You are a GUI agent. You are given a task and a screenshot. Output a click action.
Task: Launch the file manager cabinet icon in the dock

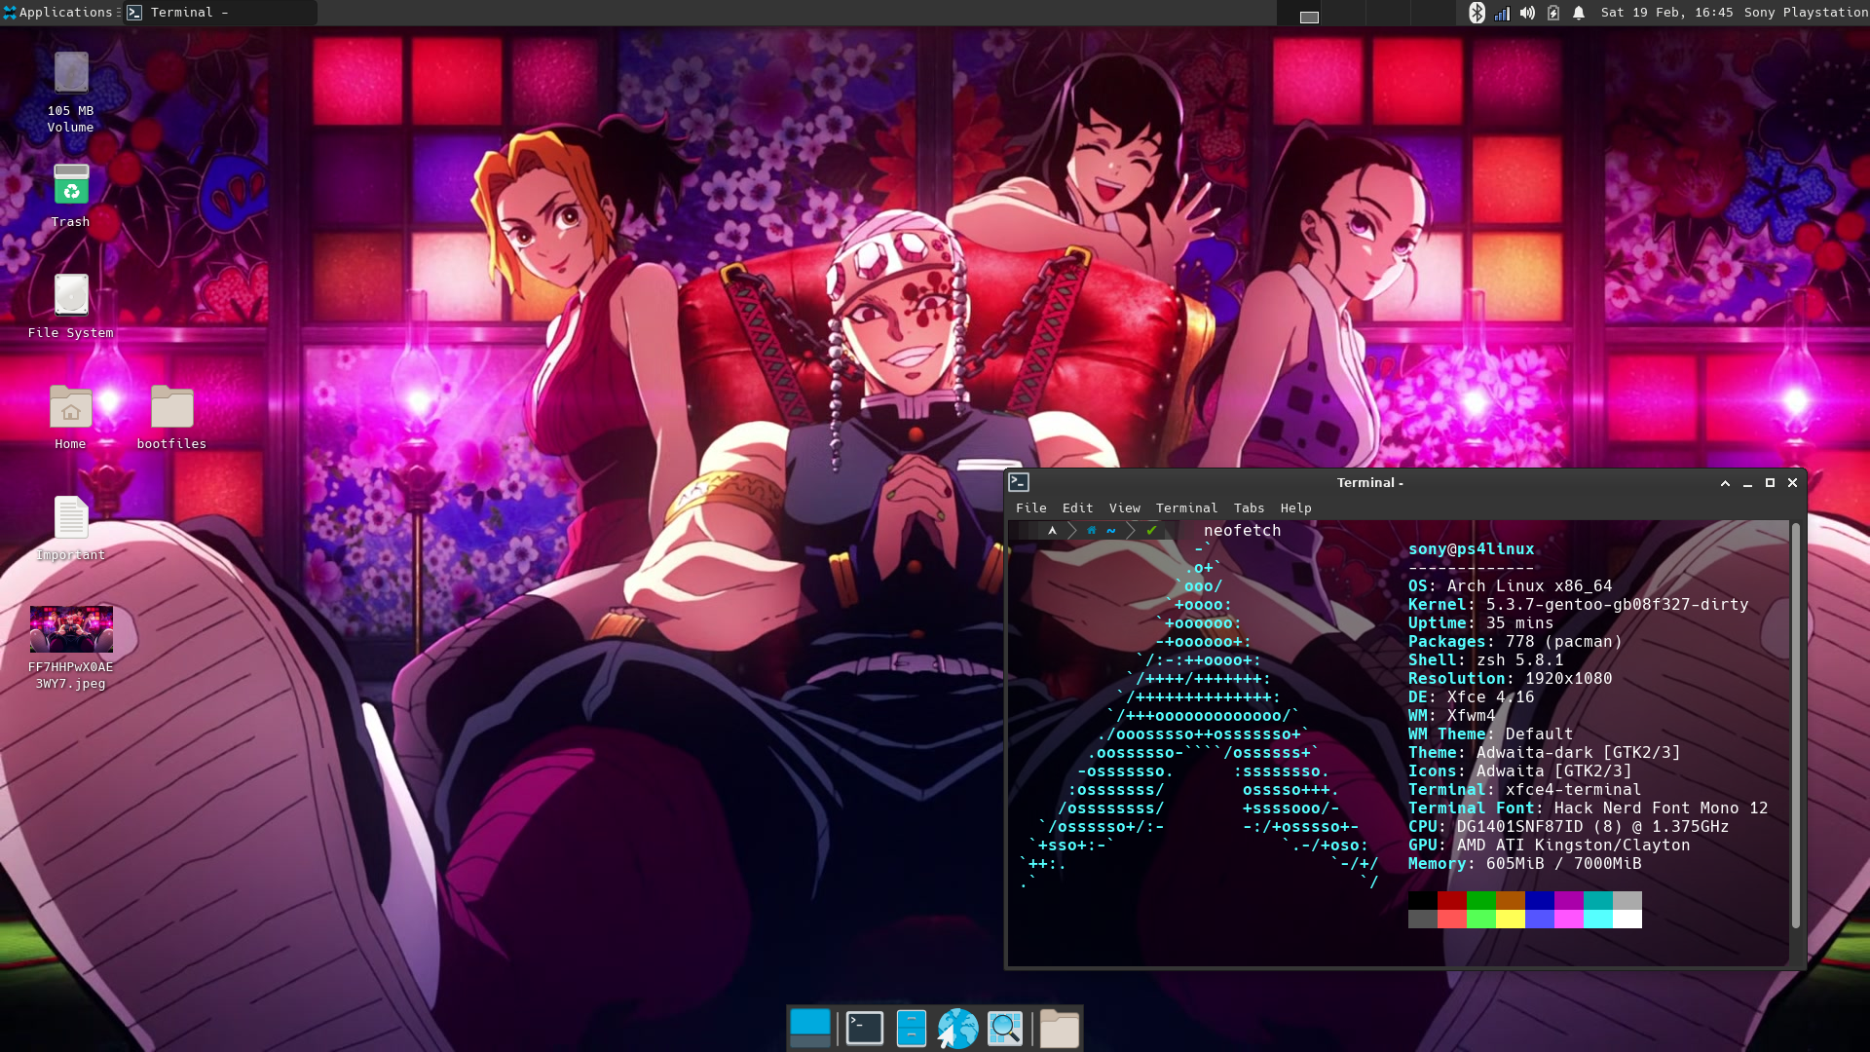coord(912,1028)
